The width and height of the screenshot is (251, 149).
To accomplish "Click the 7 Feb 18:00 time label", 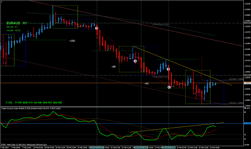I will (16, 147).
